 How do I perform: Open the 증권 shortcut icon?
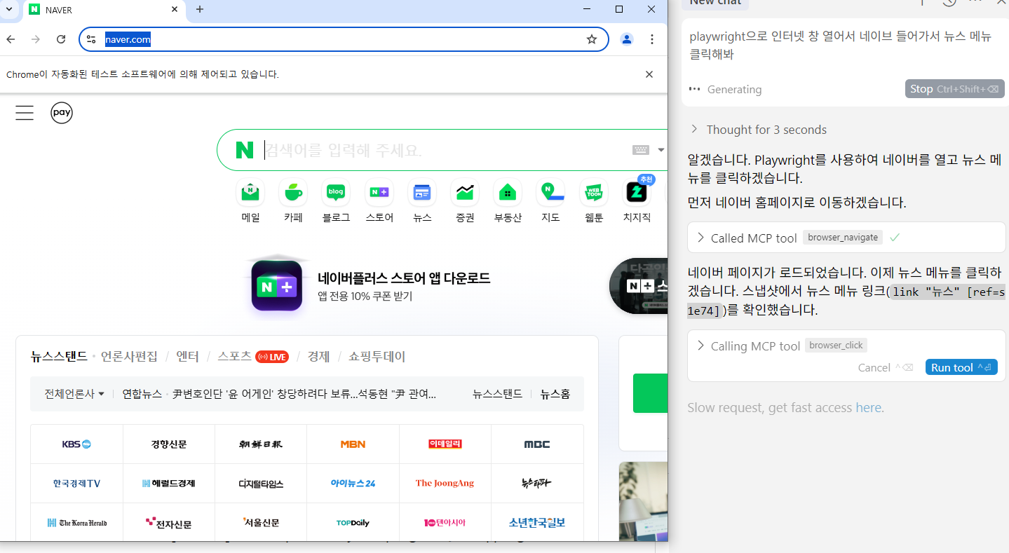[465, 192]
